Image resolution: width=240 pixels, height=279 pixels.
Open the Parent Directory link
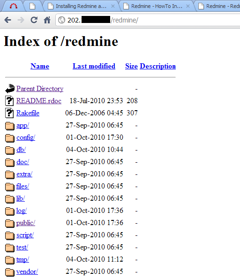(x=40, y=89)
